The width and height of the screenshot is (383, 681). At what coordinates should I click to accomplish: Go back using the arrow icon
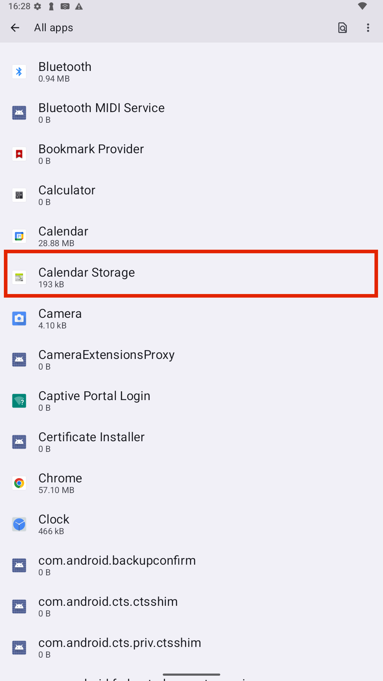(x=15, y=28)
